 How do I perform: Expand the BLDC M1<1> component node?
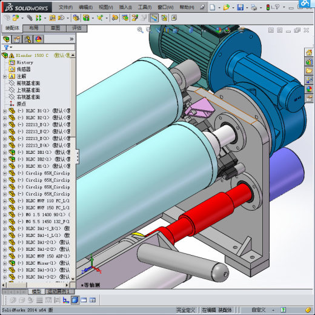(x=5, y=167)
